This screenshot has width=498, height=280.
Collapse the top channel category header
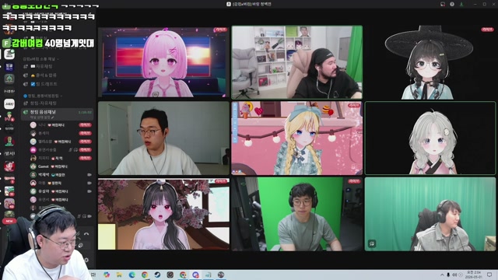(x=40, y=59)
